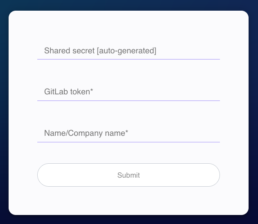This screenshot has width=258, height=224.
Task: Click the underline beneath GitLab token field
Action: (x=129, y=101)
